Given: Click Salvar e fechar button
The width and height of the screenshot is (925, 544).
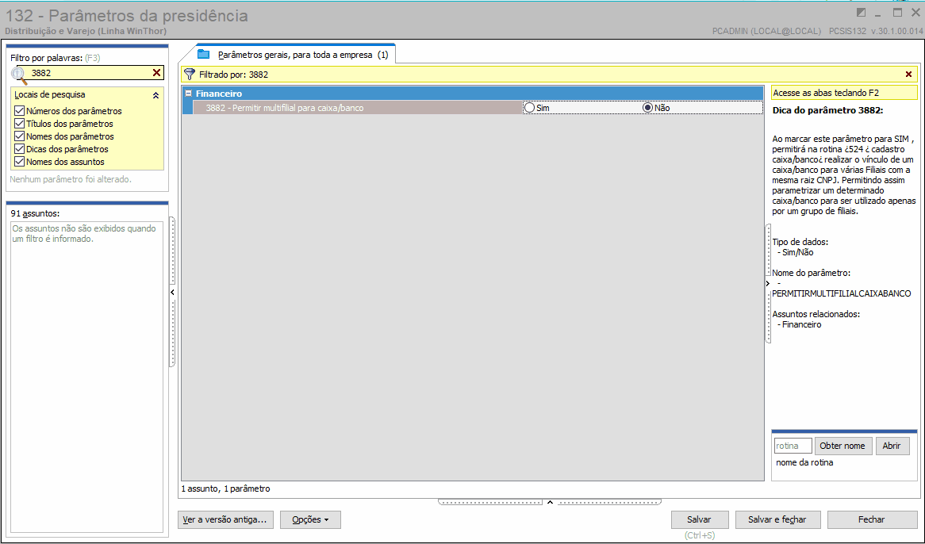Looking at the screenshot, I should 777,519.
